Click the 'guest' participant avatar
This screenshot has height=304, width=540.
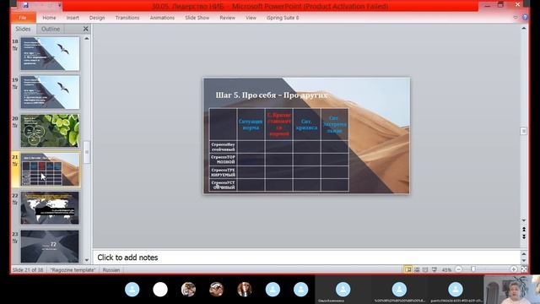pyautogui.click(x=456, y=290)
